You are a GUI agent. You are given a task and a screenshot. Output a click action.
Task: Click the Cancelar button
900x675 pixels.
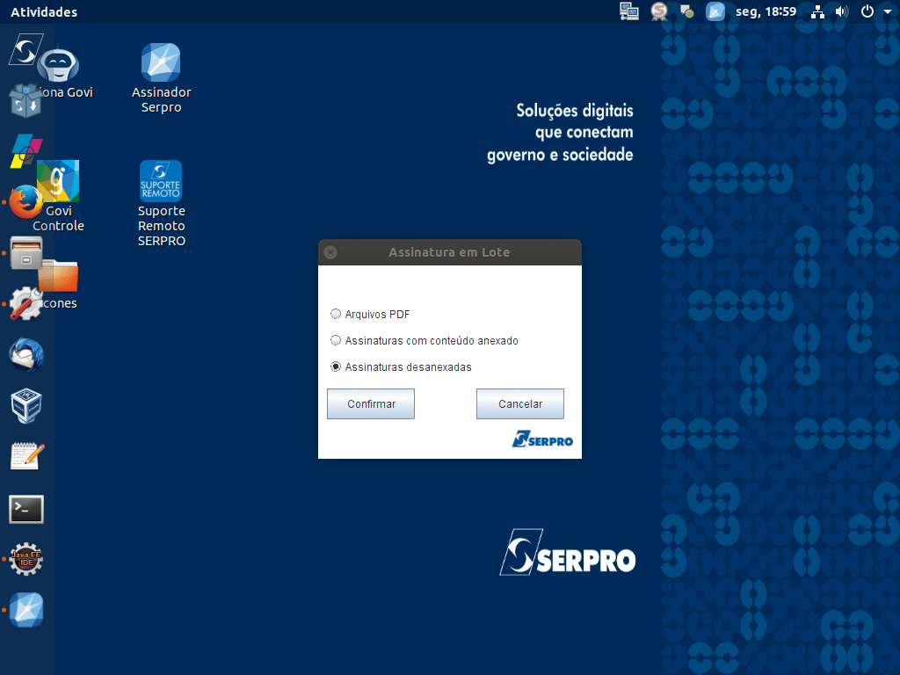(x=519, y=404)
